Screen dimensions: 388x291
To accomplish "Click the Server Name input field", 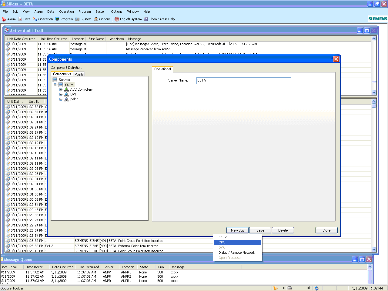I will (x=243, y=81).
